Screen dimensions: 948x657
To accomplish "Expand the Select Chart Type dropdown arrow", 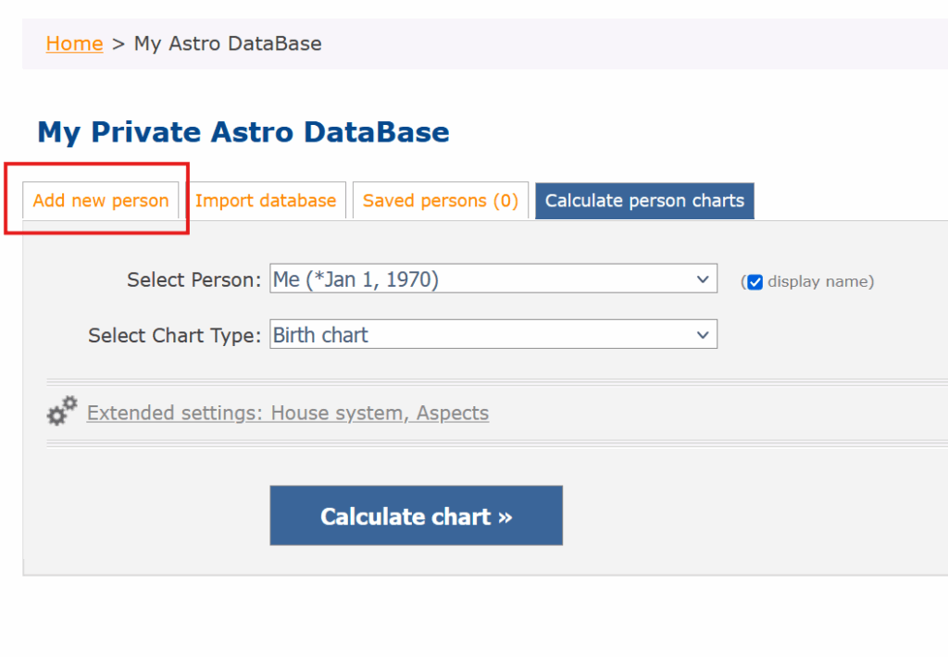I will [701, 335].
